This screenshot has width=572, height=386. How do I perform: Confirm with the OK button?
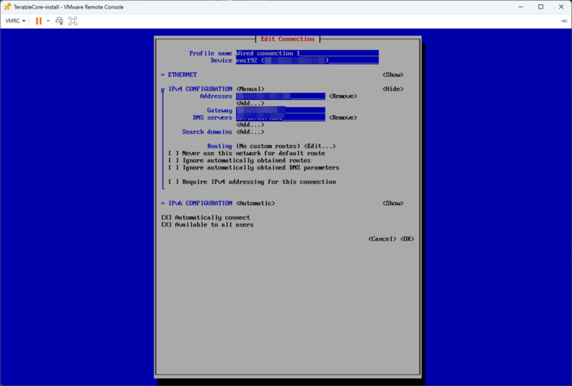click(407, 239)
